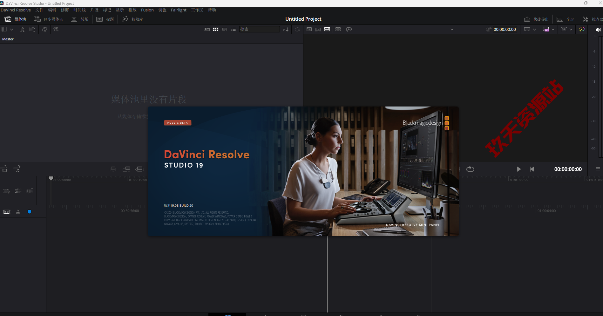Select timeline viewer mode

327,29
